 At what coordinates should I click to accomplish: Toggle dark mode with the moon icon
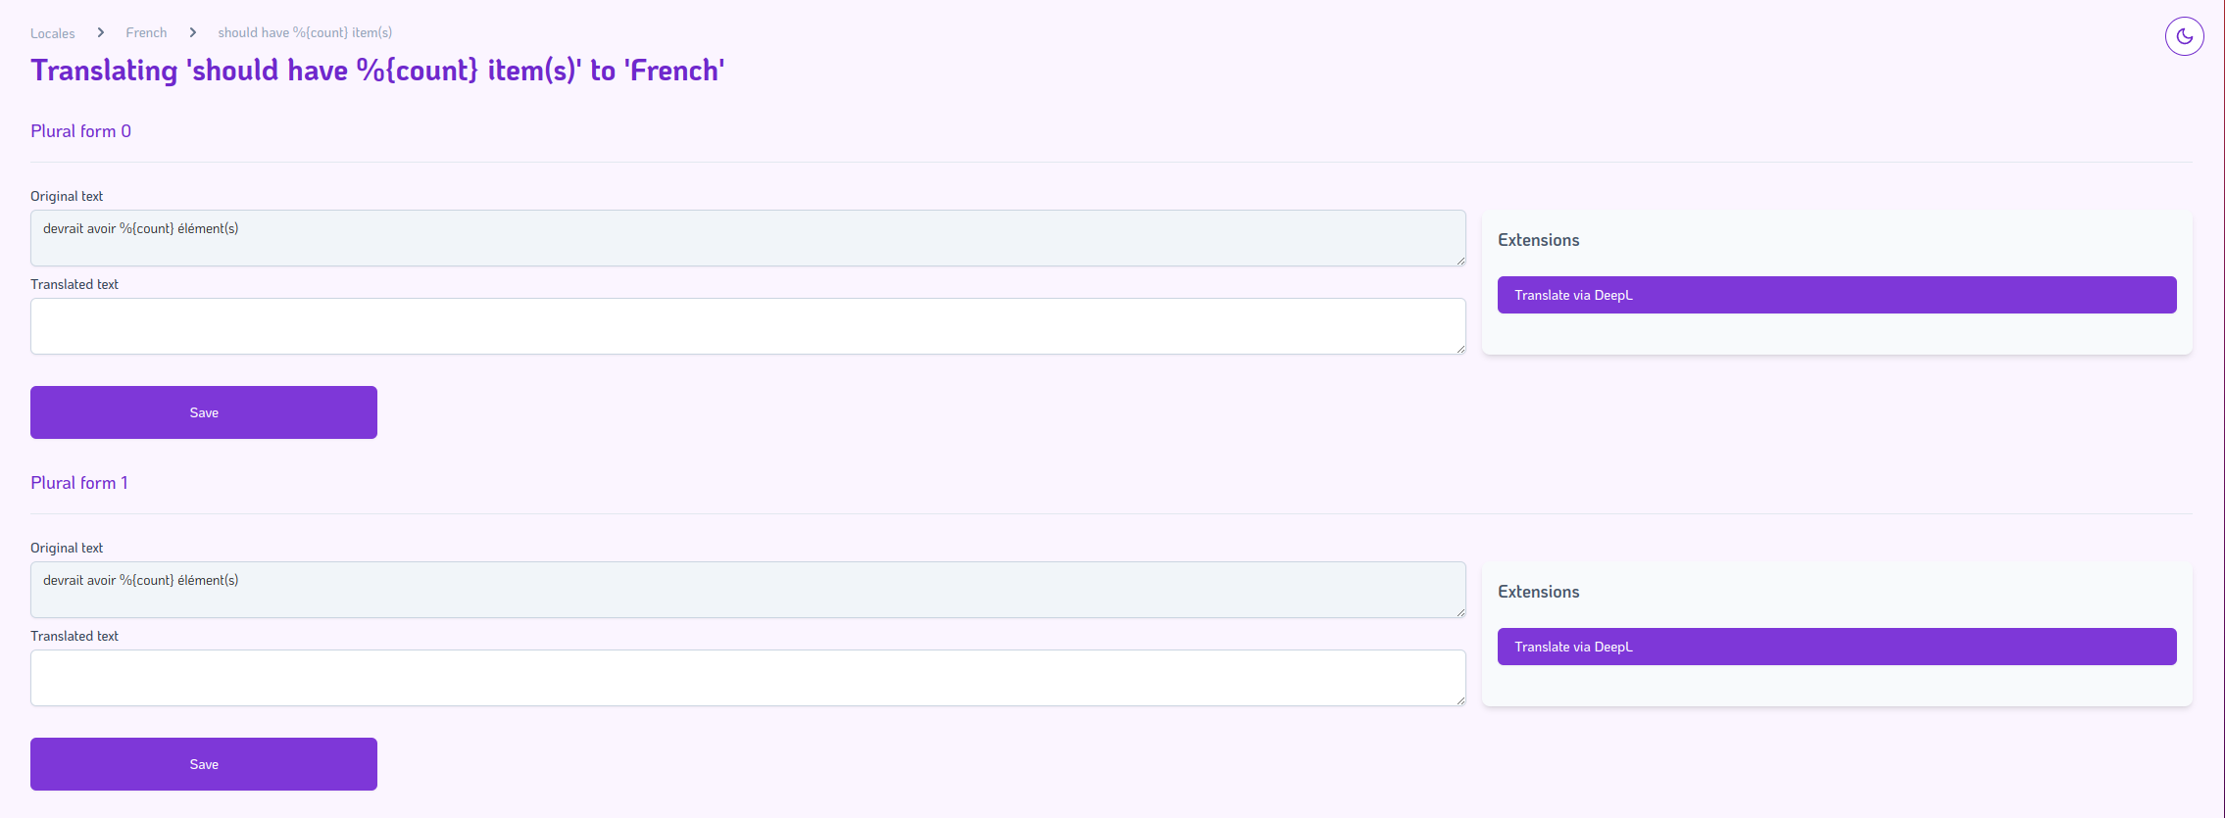click(2184, 36)
